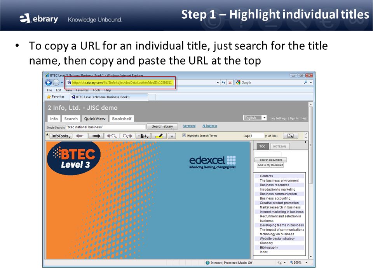Viewport: 373px width, 280px height.
Task: Switch to the TOC panel tab
Action: [262, 147]
